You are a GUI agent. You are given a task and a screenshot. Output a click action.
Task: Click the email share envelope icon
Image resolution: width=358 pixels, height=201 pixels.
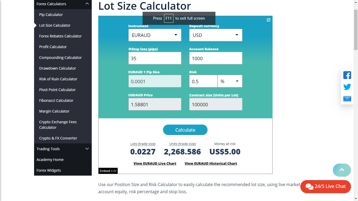click(347, 99)
